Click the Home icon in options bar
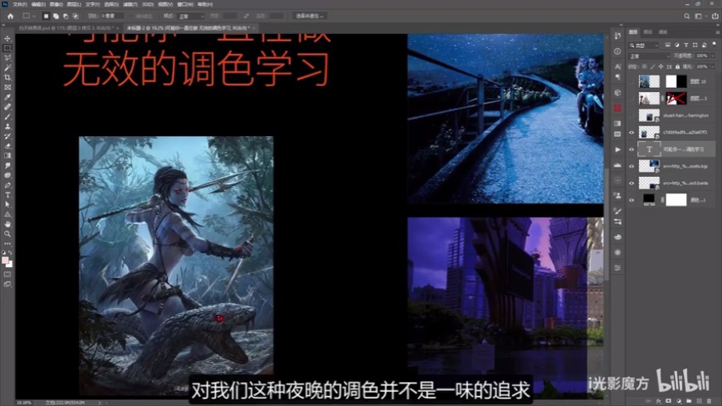This screenshot has height=406, width=722. [10, 16]
